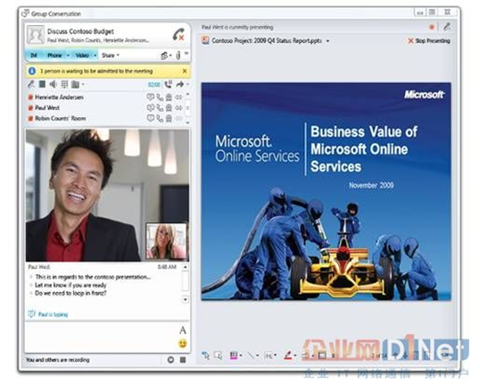Open the buildings icon dropdown
Image resolution: width=480 pixels, height=385 pixels.
pos(77,84)
